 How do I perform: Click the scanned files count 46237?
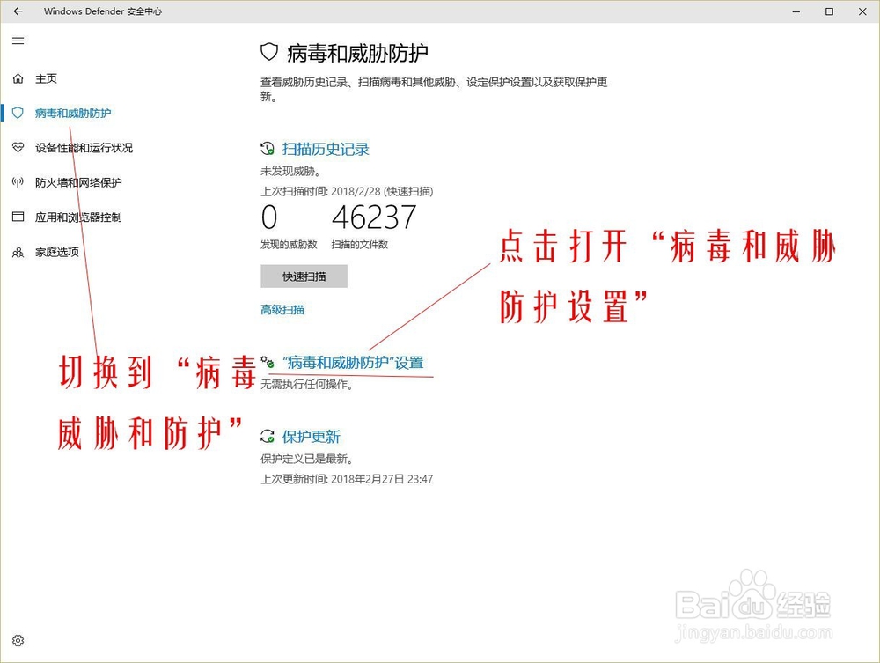pyautogui.click(x=374, y=217)
